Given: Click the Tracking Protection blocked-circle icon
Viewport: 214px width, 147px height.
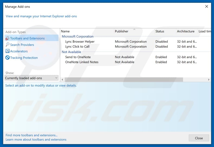Looking at the screenshot, I should pos(7,58).
